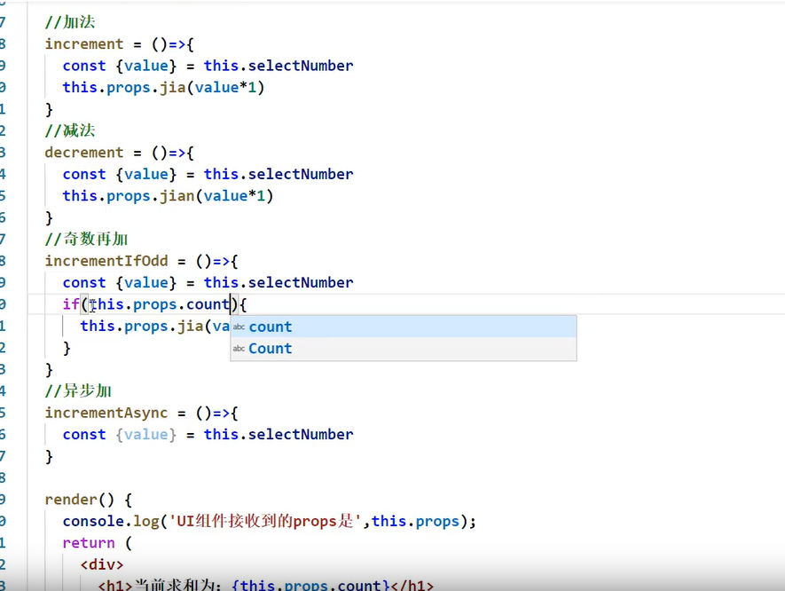Viewport: 785px width, 591px height.
Task: Click the 'incrementIfOdd' method name
Action: pyautogui.click(x=106, y=261)
